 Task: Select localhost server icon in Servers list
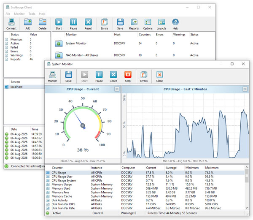click(7, 87)
